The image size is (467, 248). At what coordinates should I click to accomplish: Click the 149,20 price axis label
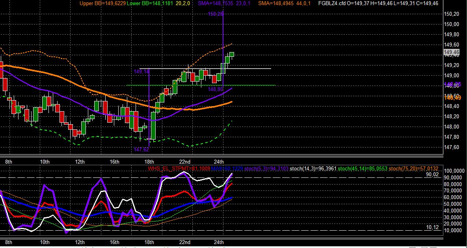(451, 65)
